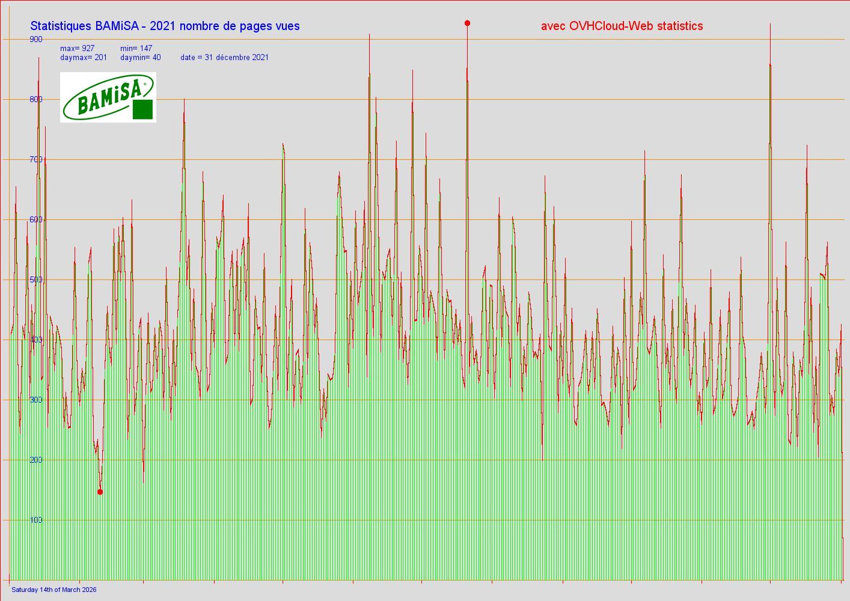Click the 600 y-axis label
This screenshot has height=601, width=850.
pyautogui.click(x=36, y=219)
